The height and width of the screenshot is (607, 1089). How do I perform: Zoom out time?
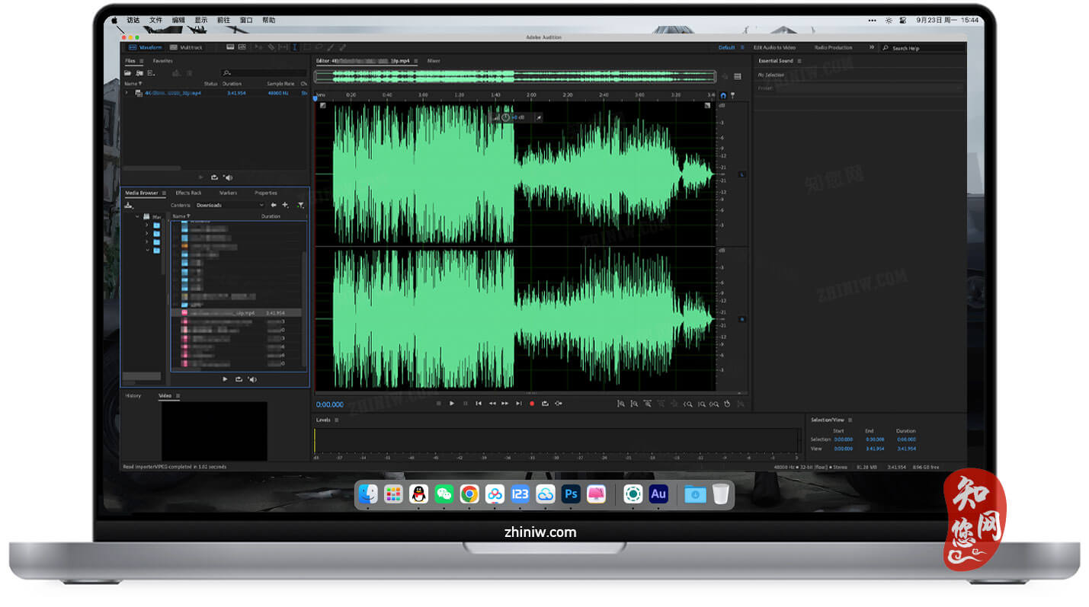click(661, 404)
